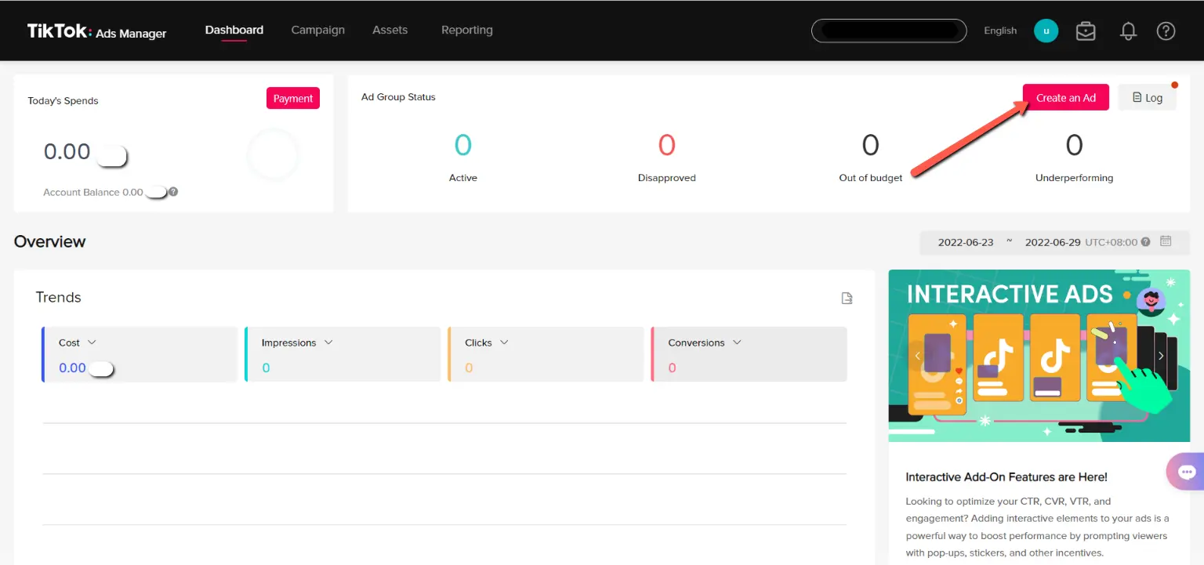Viewport: 1204px width, 565px height.
Task: Switch to the Campaign tab
Action: coord(317,30)
